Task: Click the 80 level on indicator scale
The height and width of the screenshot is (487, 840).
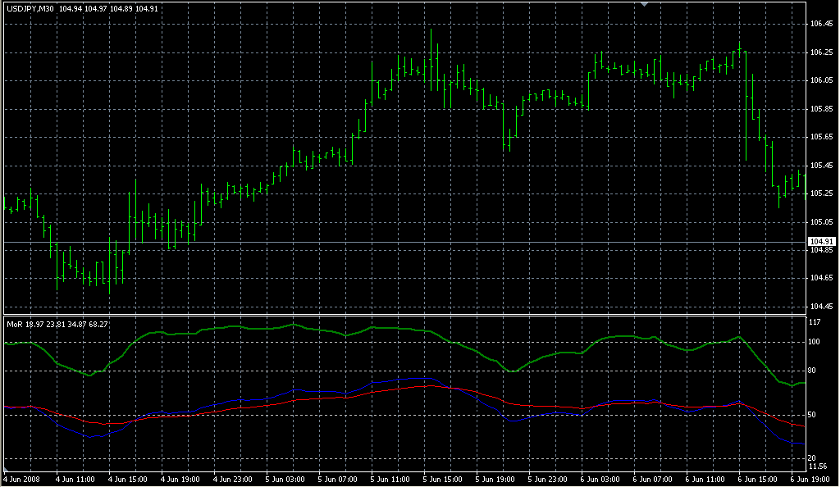Action: coord(813,372)
